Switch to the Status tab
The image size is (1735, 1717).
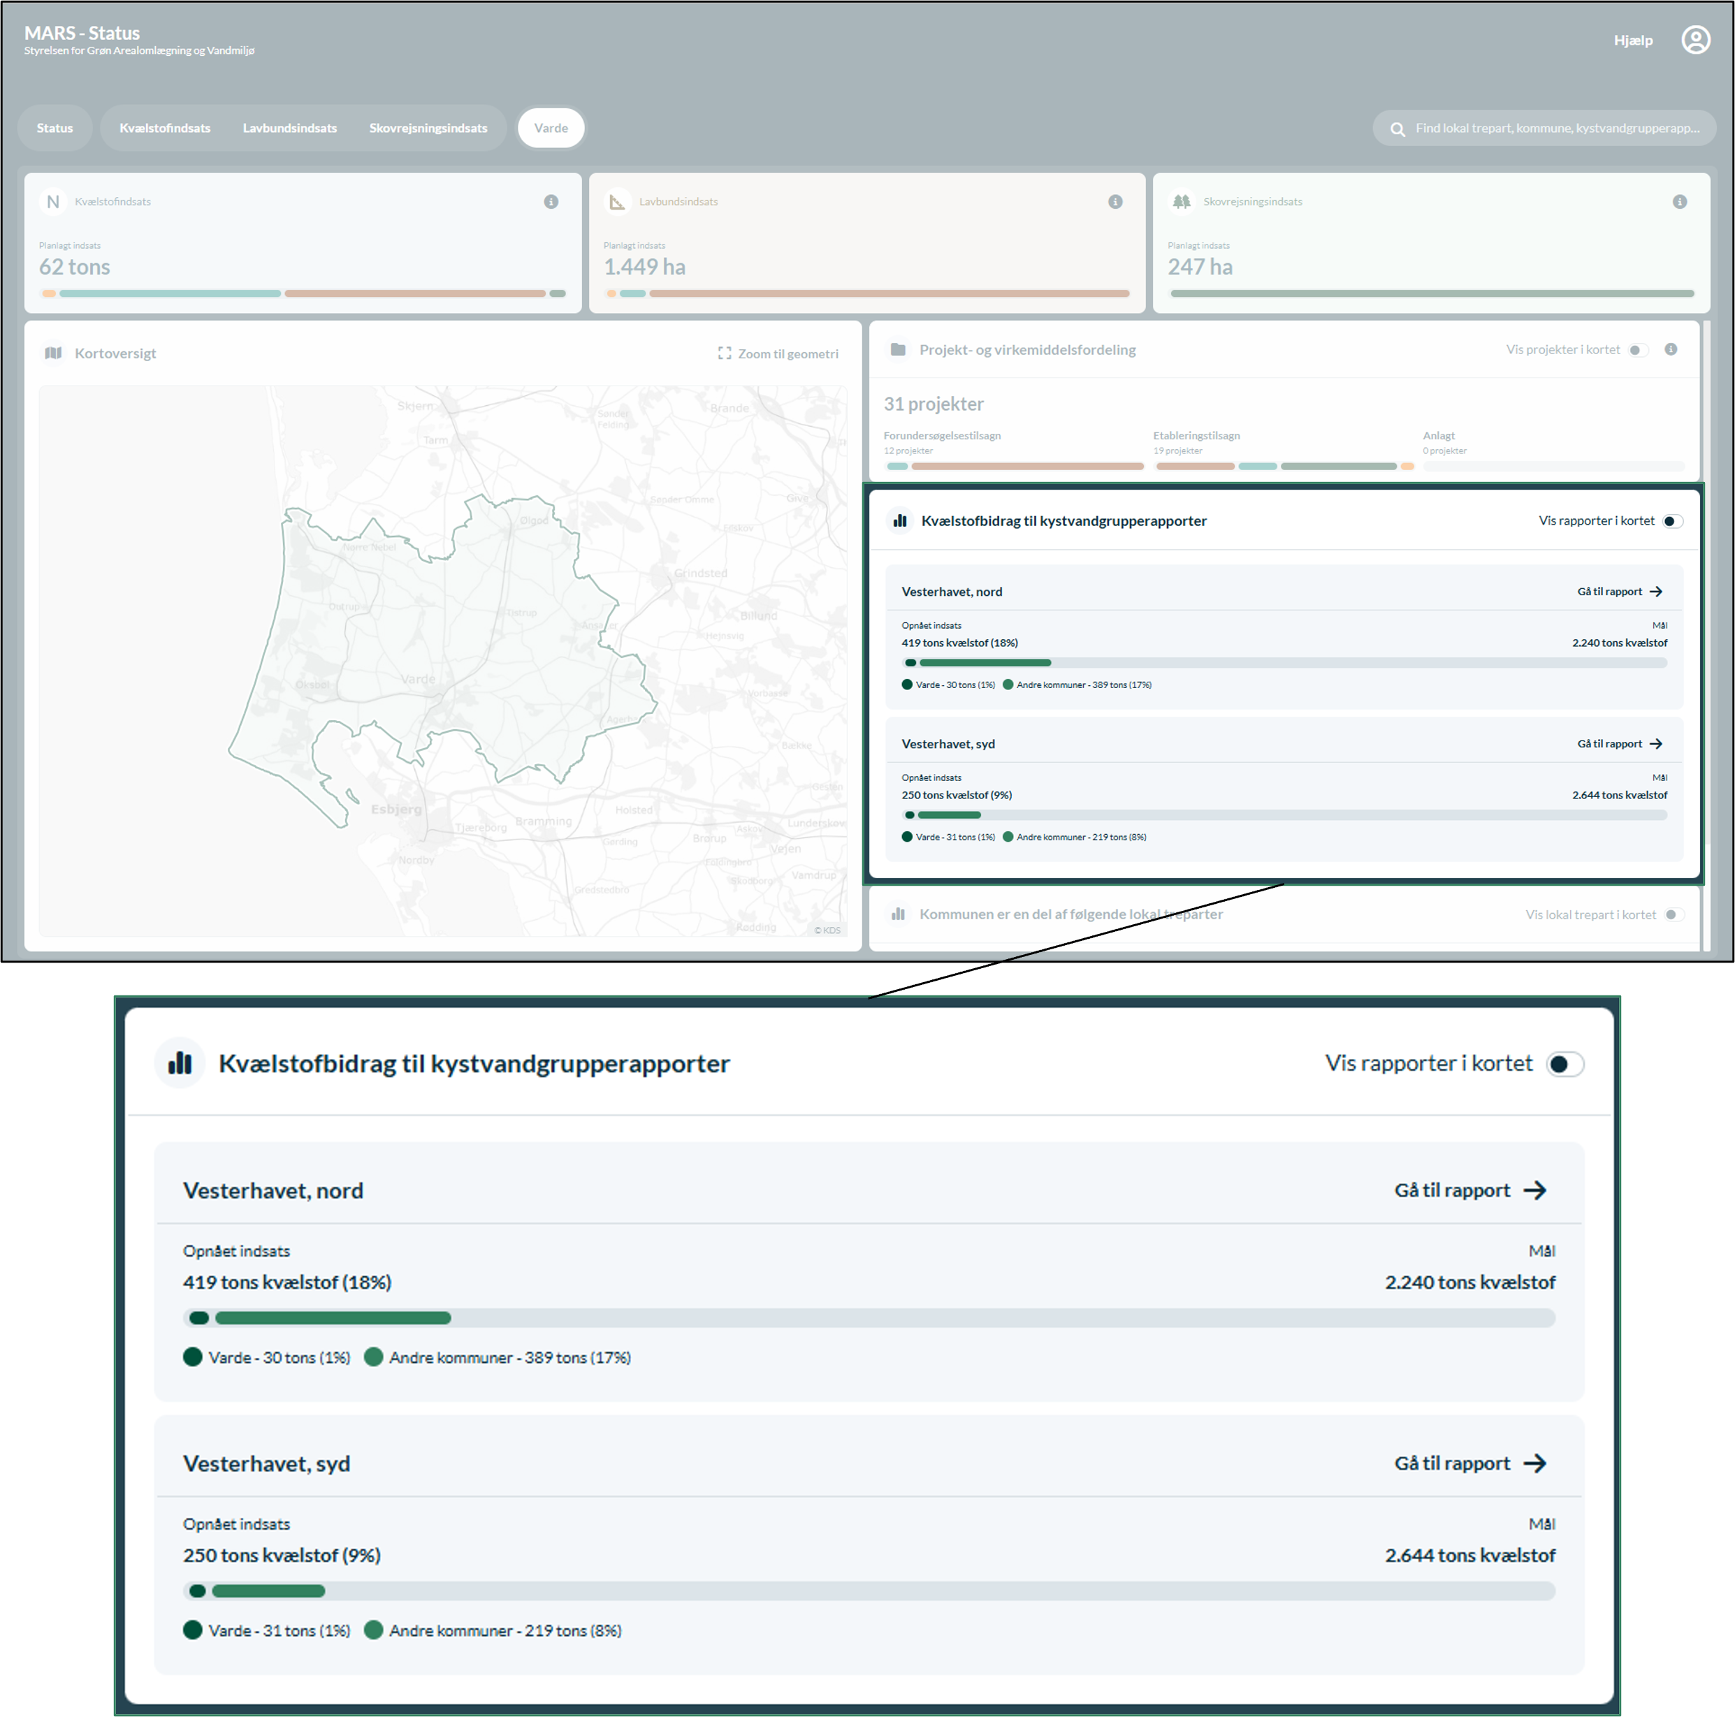[x=55, y=129]
